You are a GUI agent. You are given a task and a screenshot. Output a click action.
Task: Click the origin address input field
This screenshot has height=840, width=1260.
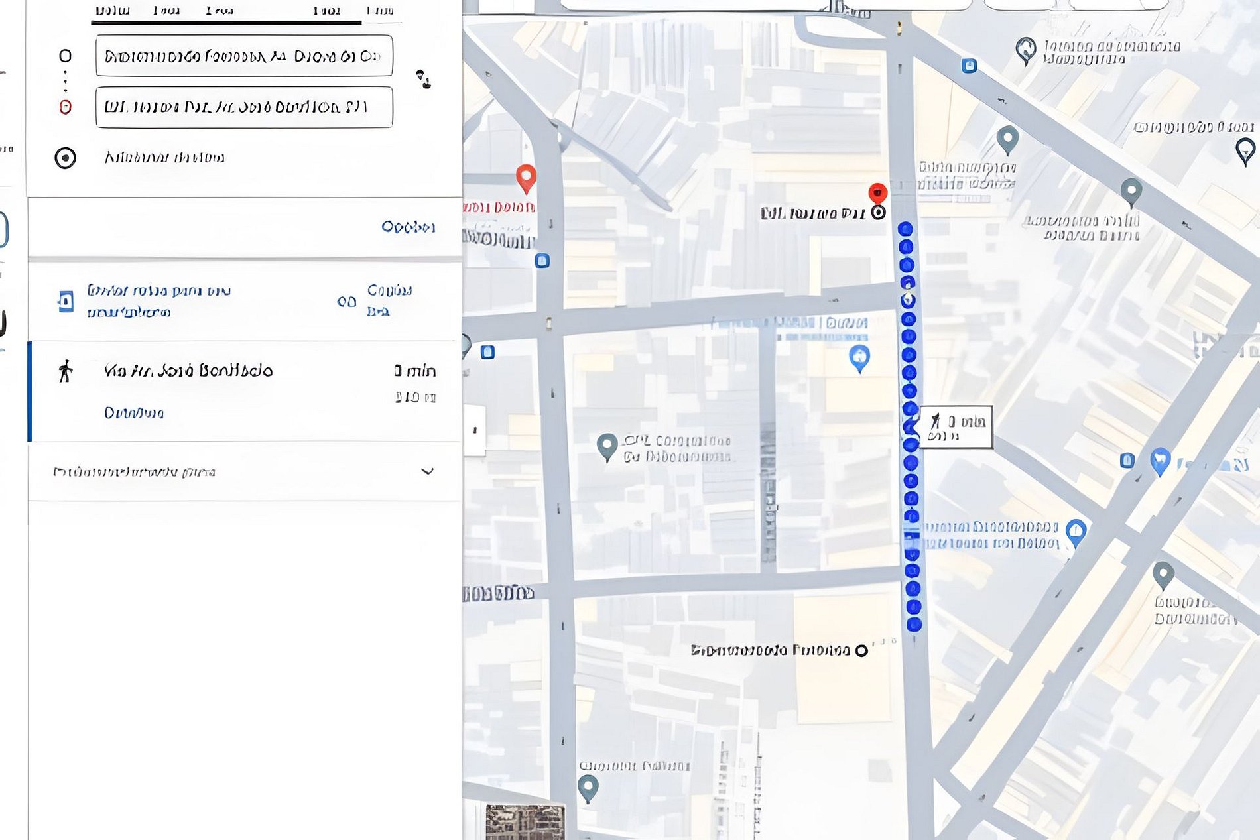click(243, 56)
